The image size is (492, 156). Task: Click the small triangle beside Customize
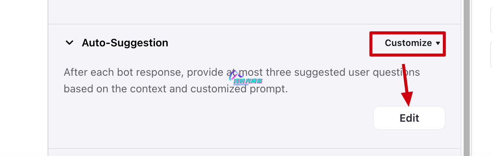(x=438, y=43)
